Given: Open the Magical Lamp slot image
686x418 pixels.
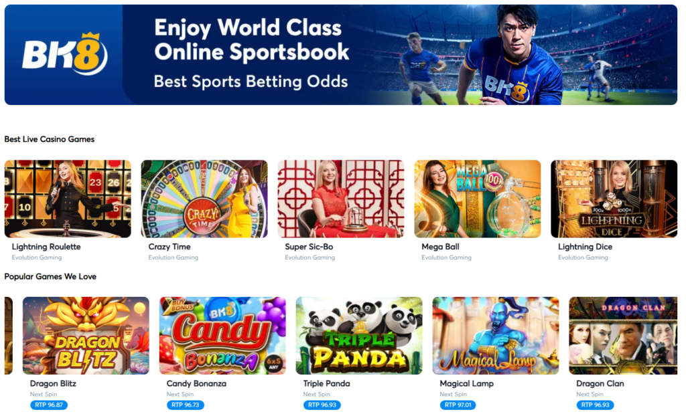Looking at the screenshot, I should [x=495, y=336].
